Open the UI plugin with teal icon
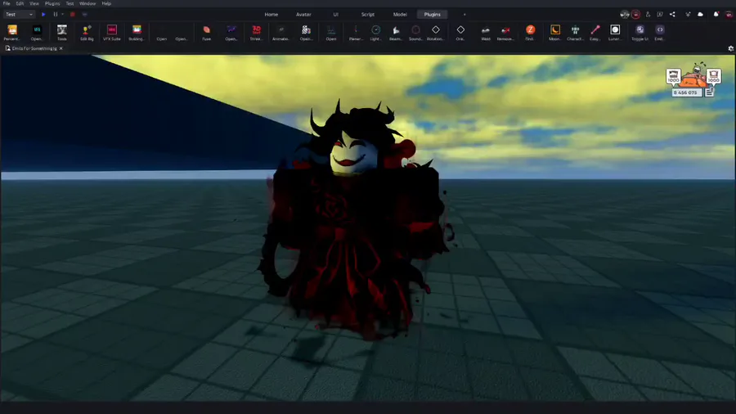This screenshot has height=414, width=736. pyautogui.click(x=37, y=32)
